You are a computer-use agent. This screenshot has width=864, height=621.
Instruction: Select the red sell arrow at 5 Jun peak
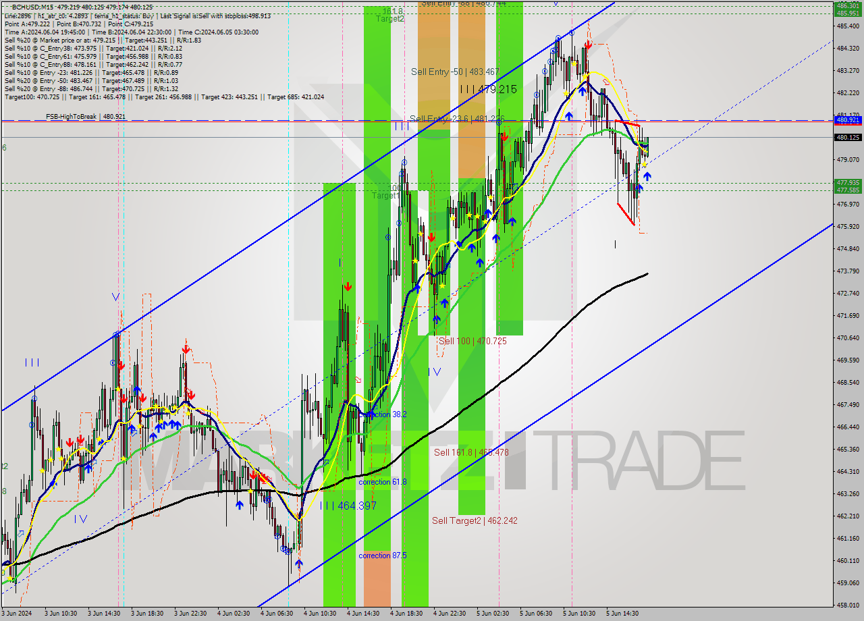pos(588,45)
